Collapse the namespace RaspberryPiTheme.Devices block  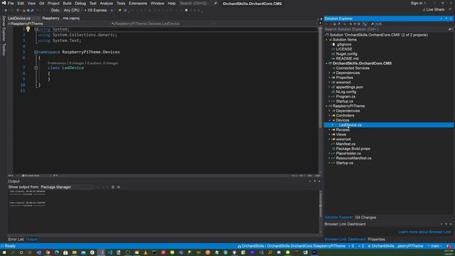coord(36,52)
